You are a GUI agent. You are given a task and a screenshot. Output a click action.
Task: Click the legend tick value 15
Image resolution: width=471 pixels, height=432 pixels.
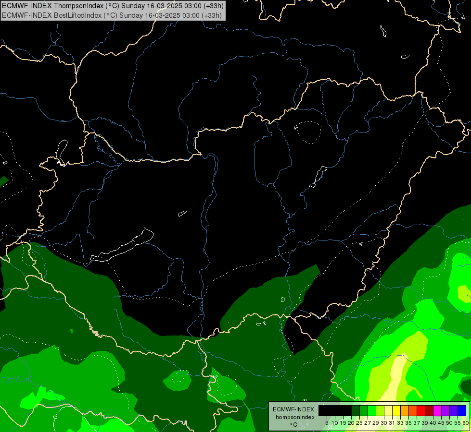[343, 423]
